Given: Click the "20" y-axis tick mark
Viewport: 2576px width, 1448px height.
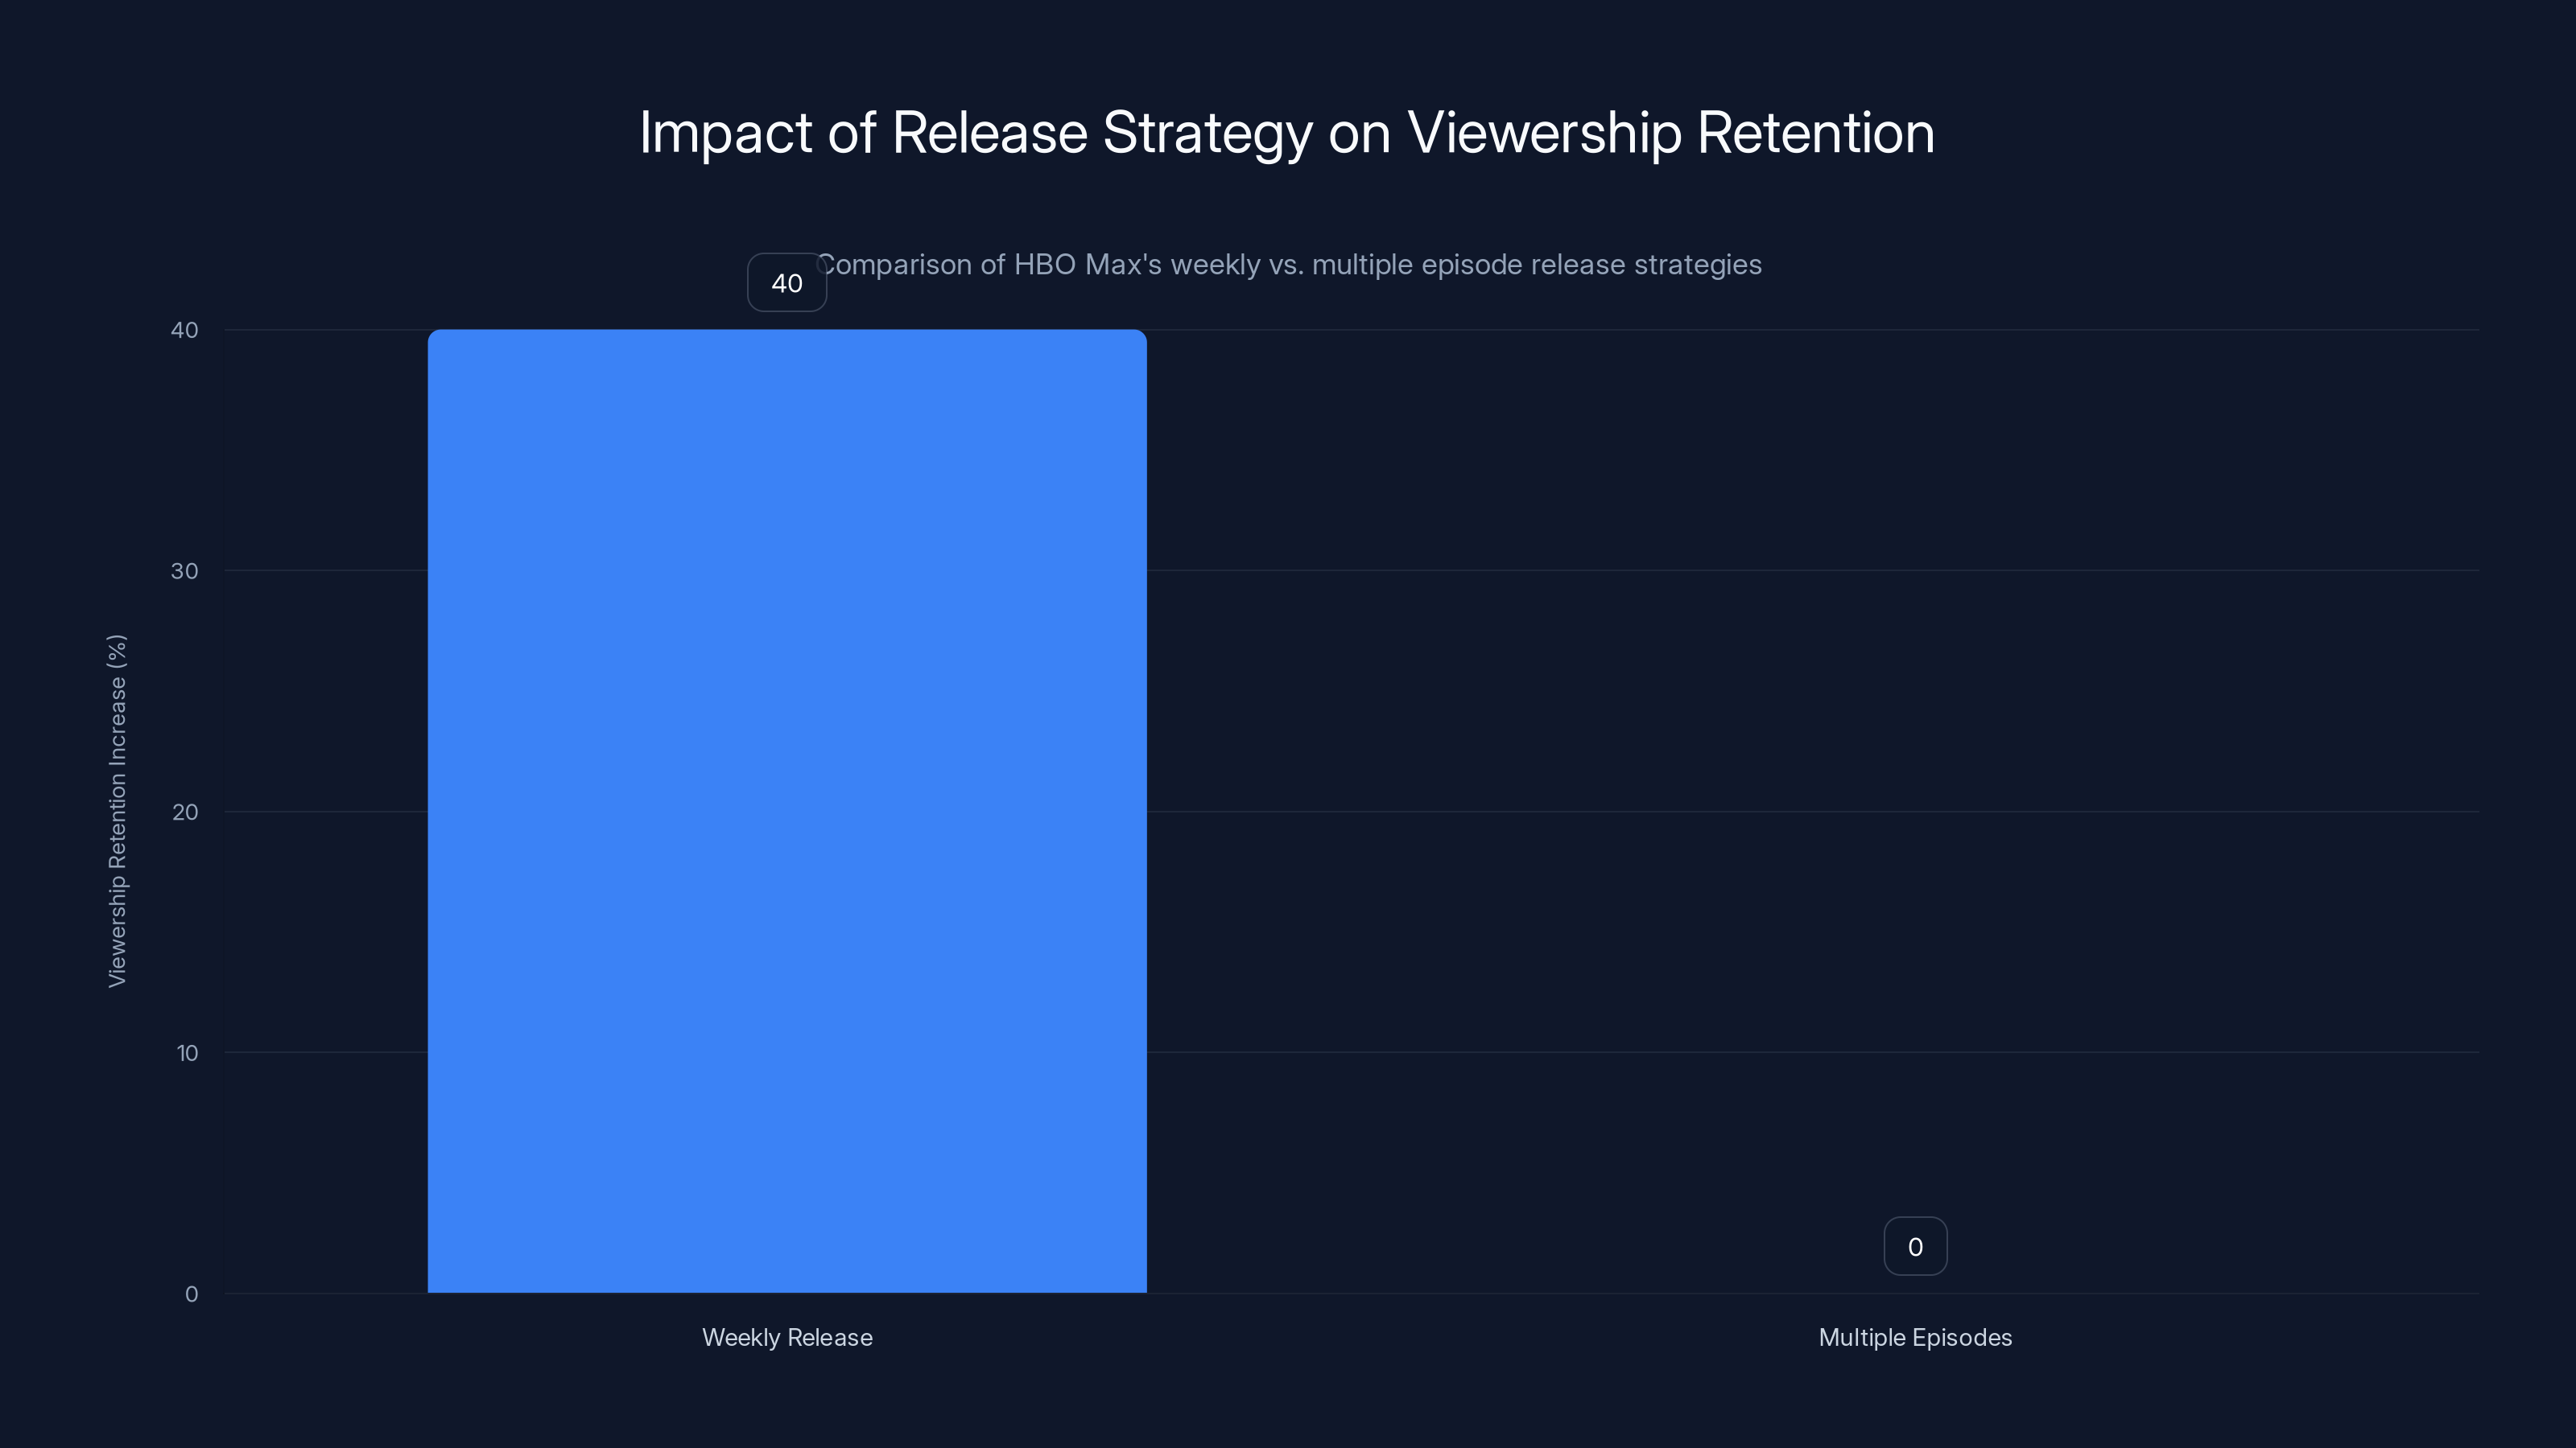Looking at the screenshot, I should click(187, 812).
